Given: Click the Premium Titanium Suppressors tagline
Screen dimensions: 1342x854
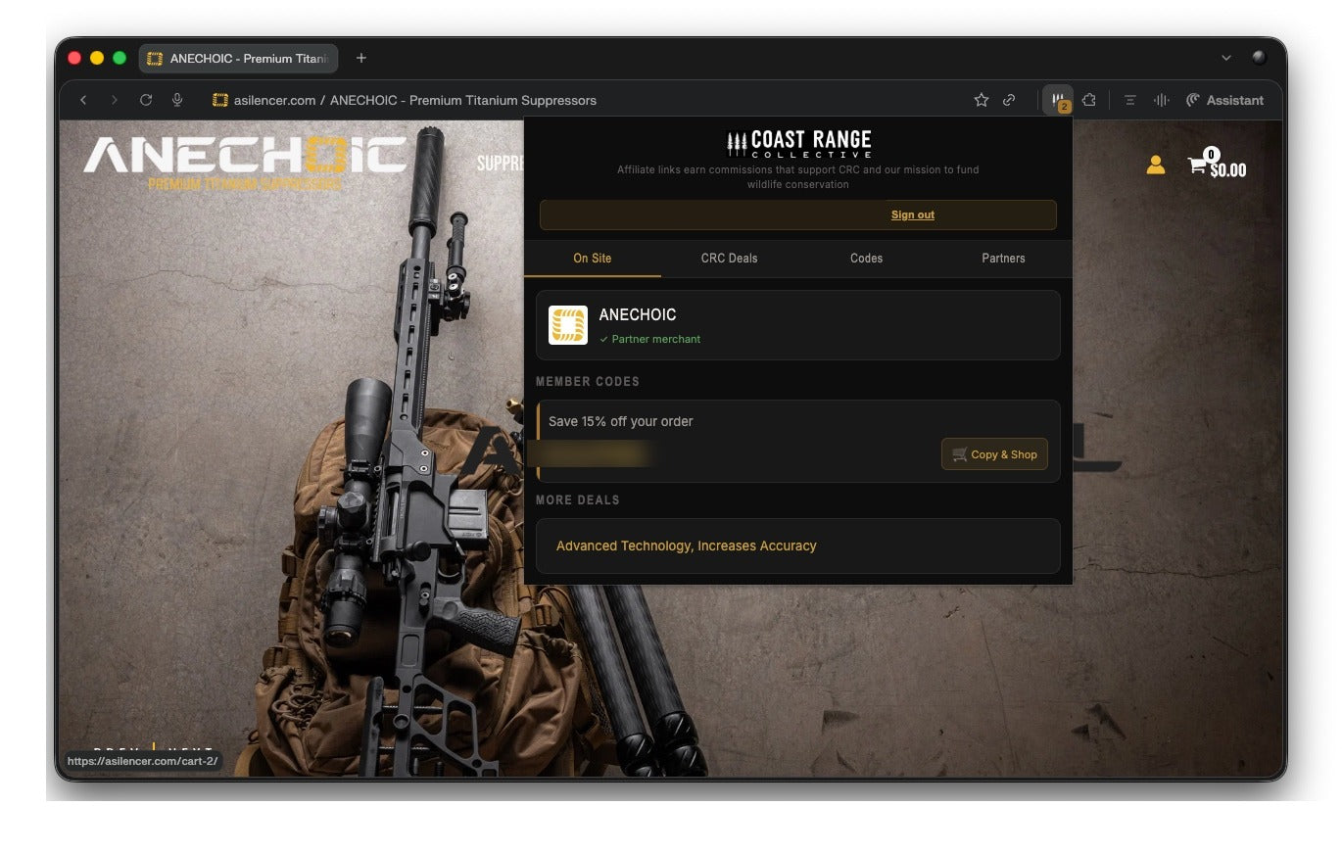Looking at the screenshot, I should pyautogui.click(x=245, y=183).
